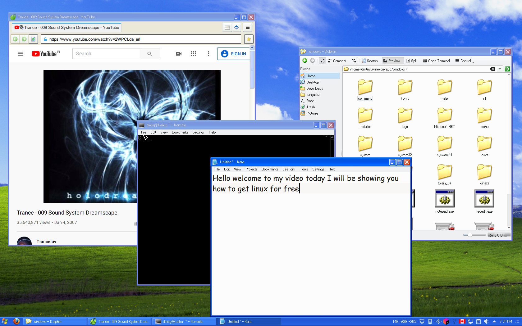Image resolution: width=522 pixels, height=326 pixels.
Task: Select the Trance YouTube browser tab
Action: click(x=67, y=27)
